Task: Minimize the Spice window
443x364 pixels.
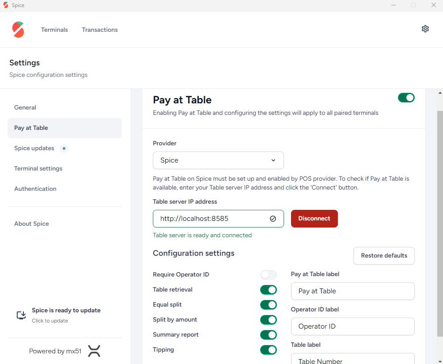Action: [x=393, y=5]
